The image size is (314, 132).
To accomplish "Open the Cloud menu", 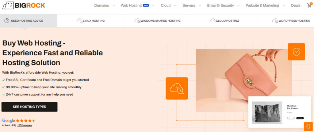I will (x=166, y=5).
